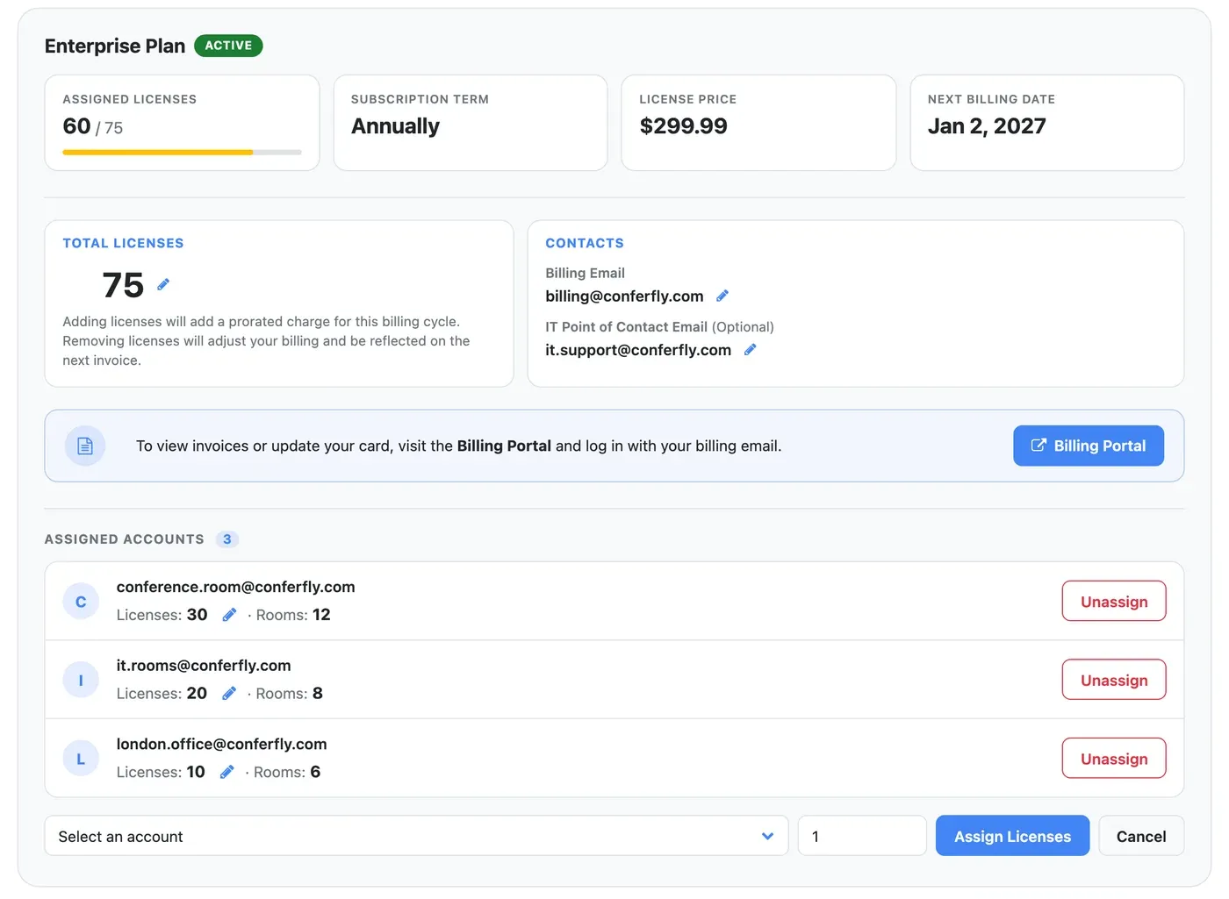Unassign it.rooms@conferfly.com
The image size is (1229, 899).
click(x=1114, y=680)
